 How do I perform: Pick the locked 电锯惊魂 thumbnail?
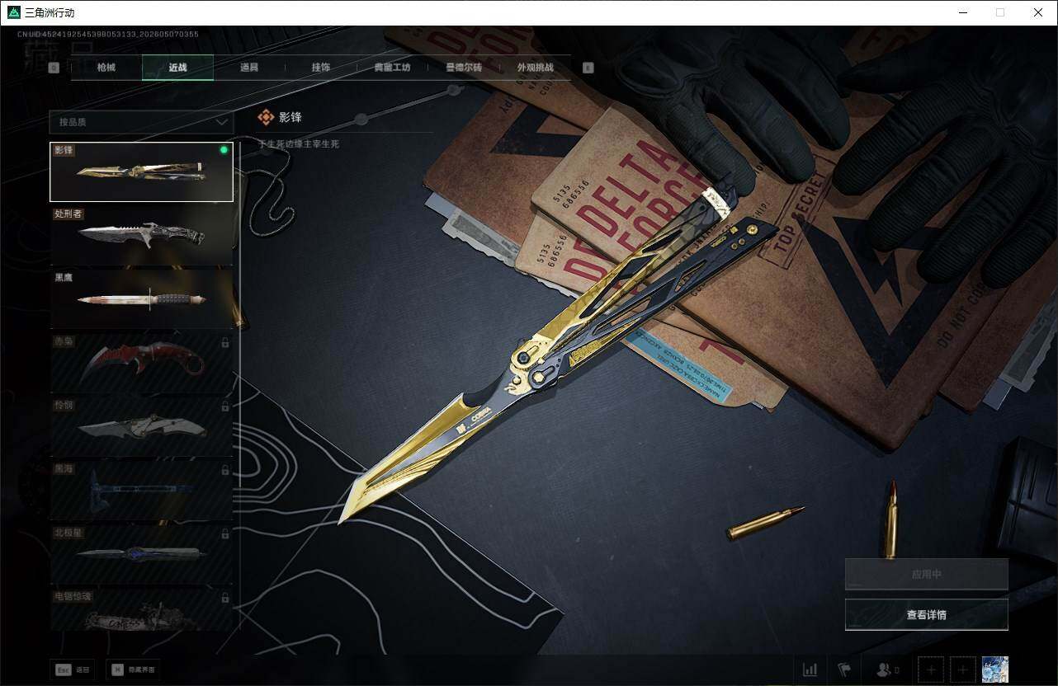(141, 610)
